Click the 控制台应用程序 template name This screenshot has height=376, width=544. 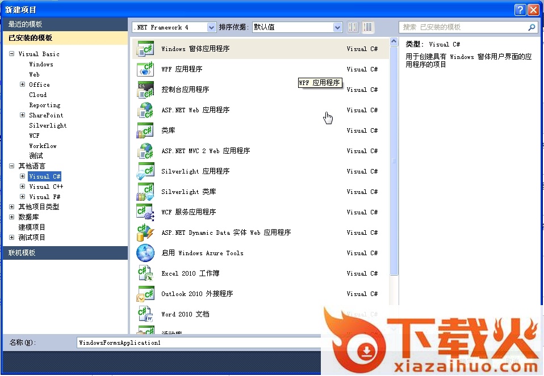185,90
